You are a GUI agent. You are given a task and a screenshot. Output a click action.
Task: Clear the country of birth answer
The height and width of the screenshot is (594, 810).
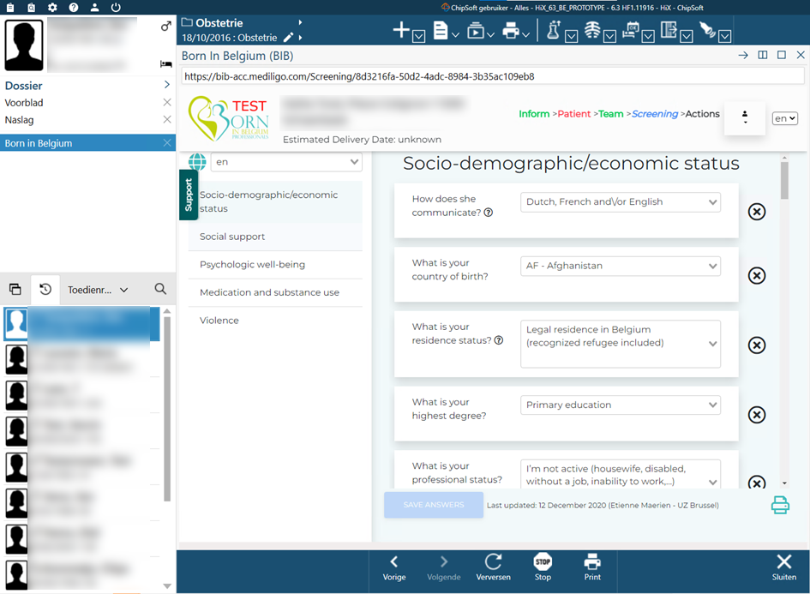point(757,275)
